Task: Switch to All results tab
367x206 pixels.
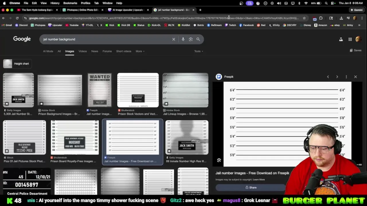Action: (x=59, y=51)
